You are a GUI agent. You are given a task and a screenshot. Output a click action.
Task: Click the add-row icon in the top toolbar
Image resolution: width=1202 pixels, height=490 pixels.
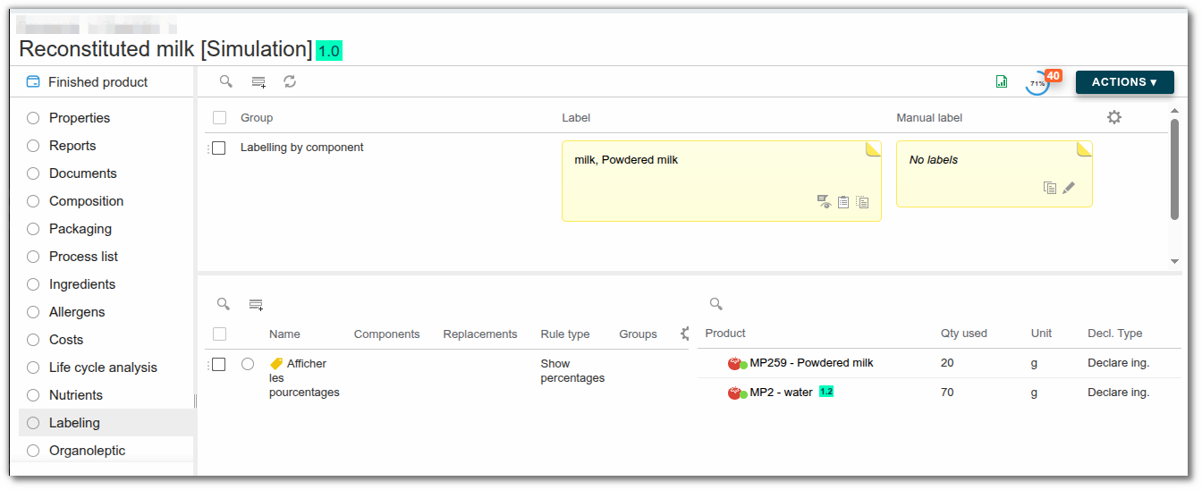258,82
